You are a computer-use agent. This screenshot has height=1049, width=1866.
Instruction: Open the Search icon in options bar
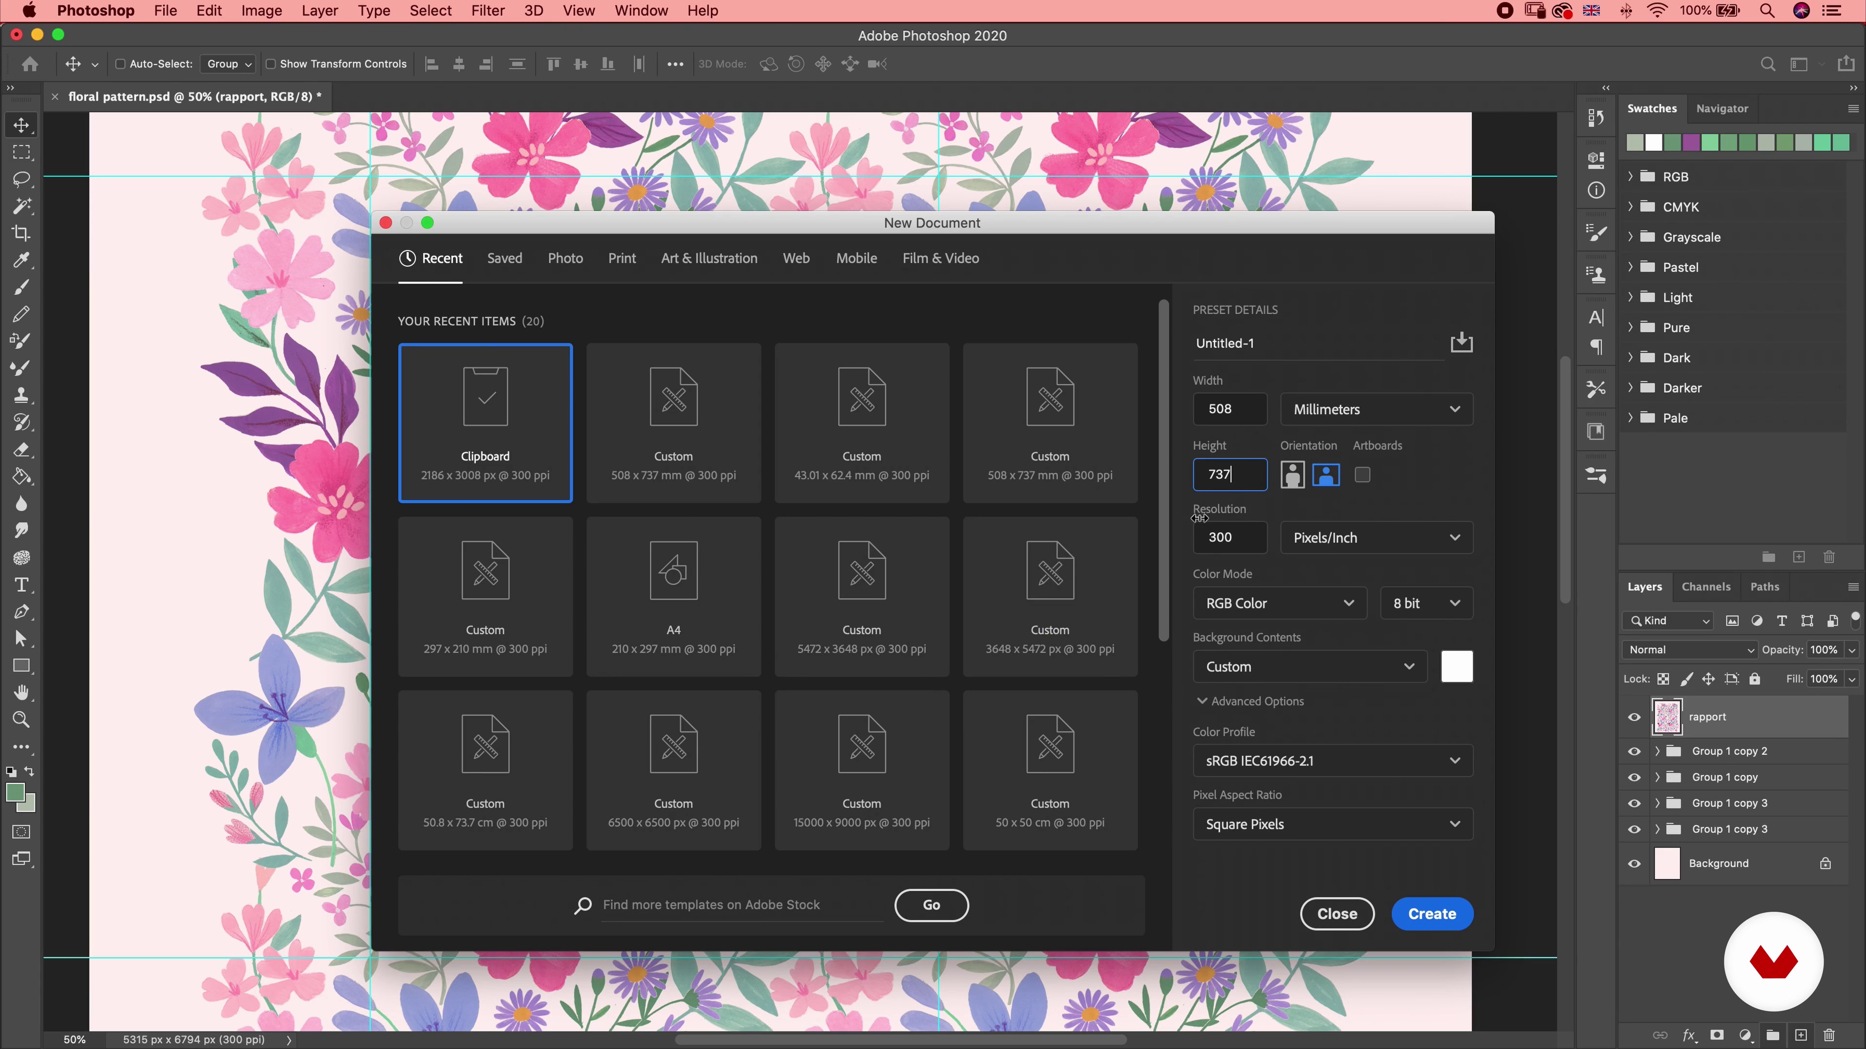[1767, 64]
